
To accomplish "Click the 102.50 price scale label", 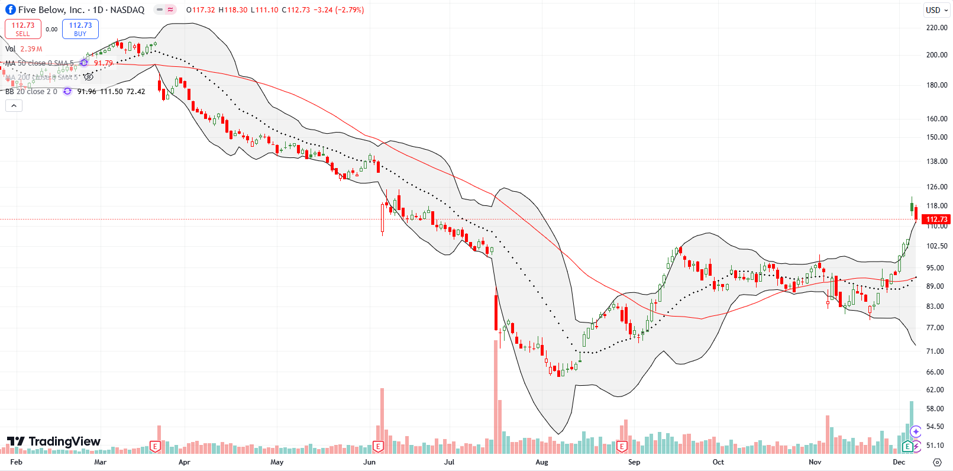I will click(937, 246).
